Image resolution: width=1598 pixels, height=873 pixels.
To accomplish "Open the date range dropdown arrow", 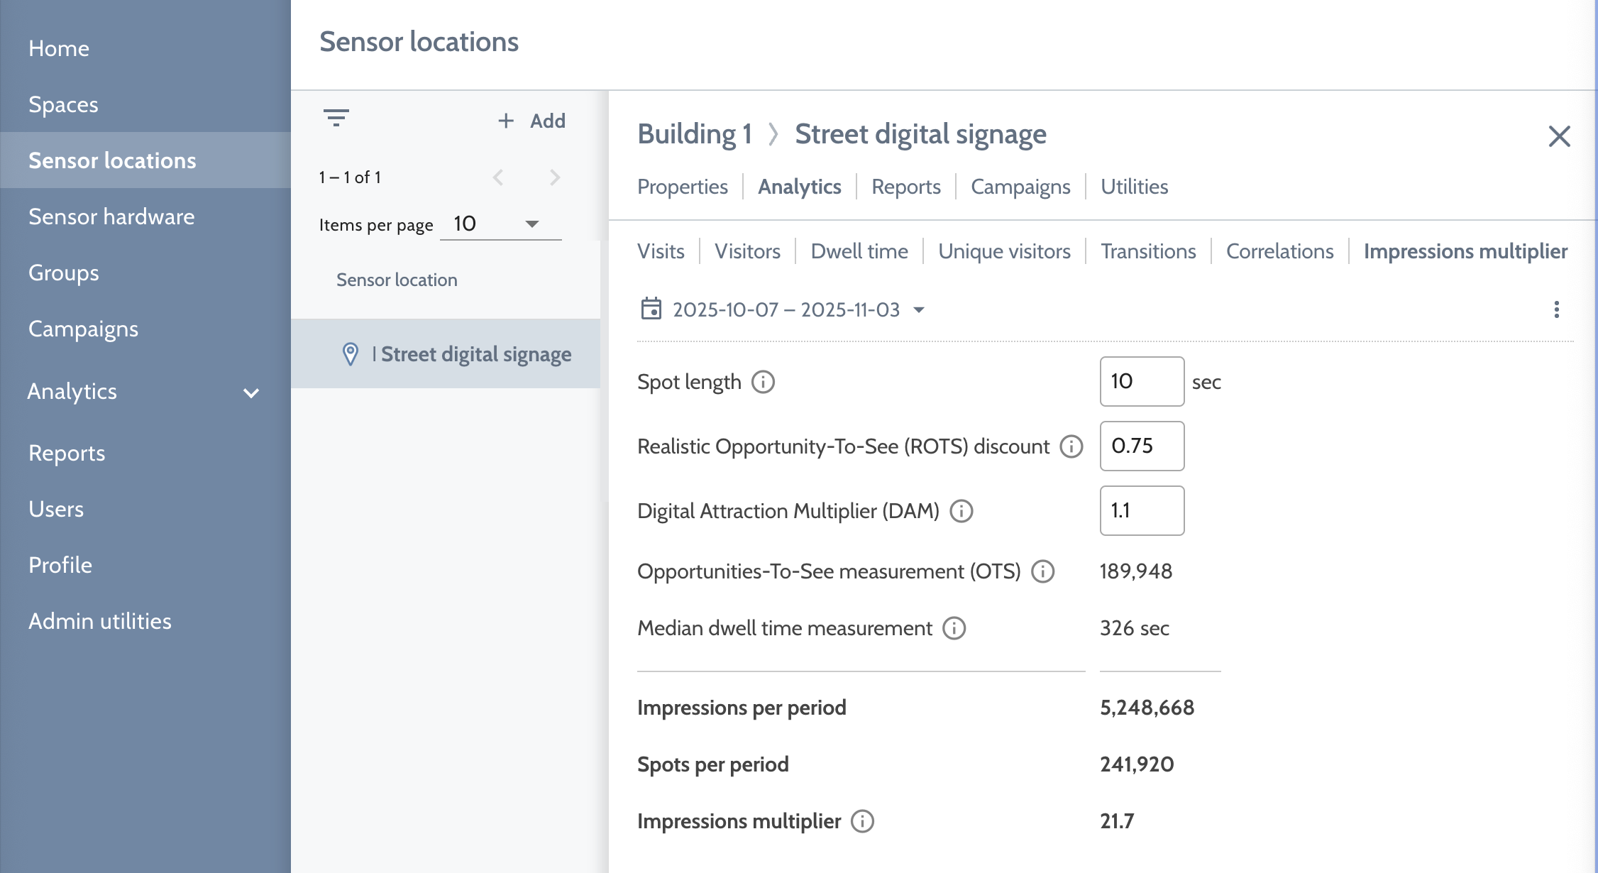I will 919,310.
